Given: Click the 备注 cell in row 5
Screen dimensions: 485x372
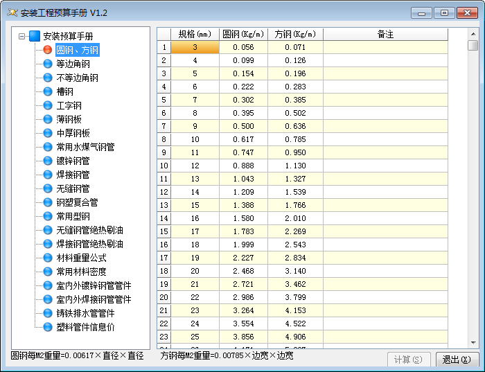Looking at the screenshot, I should [x=385, y=100].
